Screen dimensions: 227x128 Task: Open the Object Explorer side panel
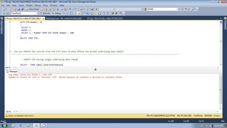point(2,26)
